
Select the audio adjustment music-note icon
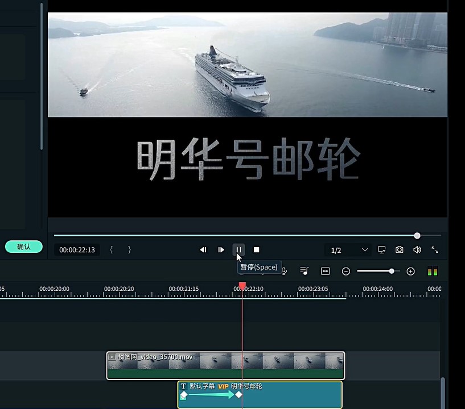(304, 271)
